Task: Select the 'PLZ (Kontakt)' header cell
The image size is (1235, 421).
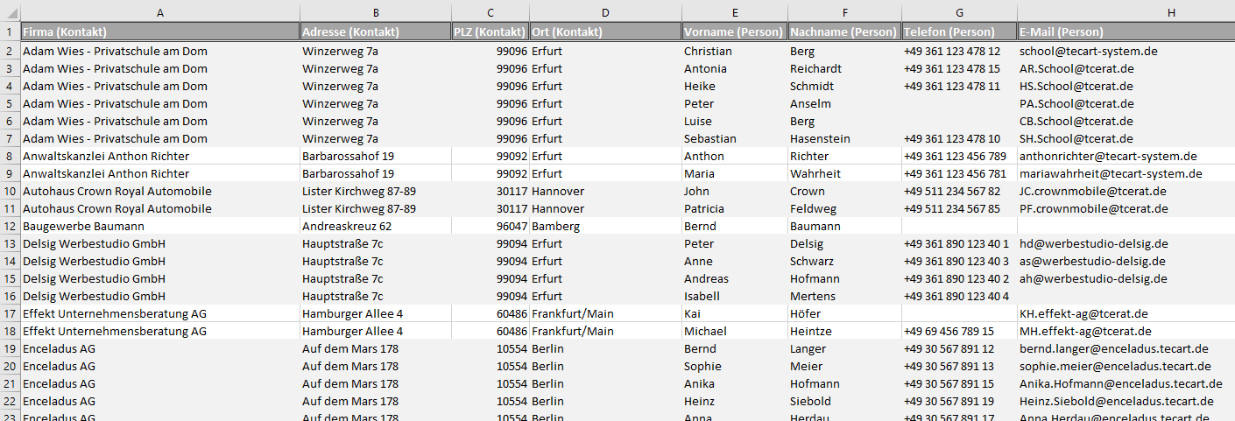Action: (x=490, y=32)
